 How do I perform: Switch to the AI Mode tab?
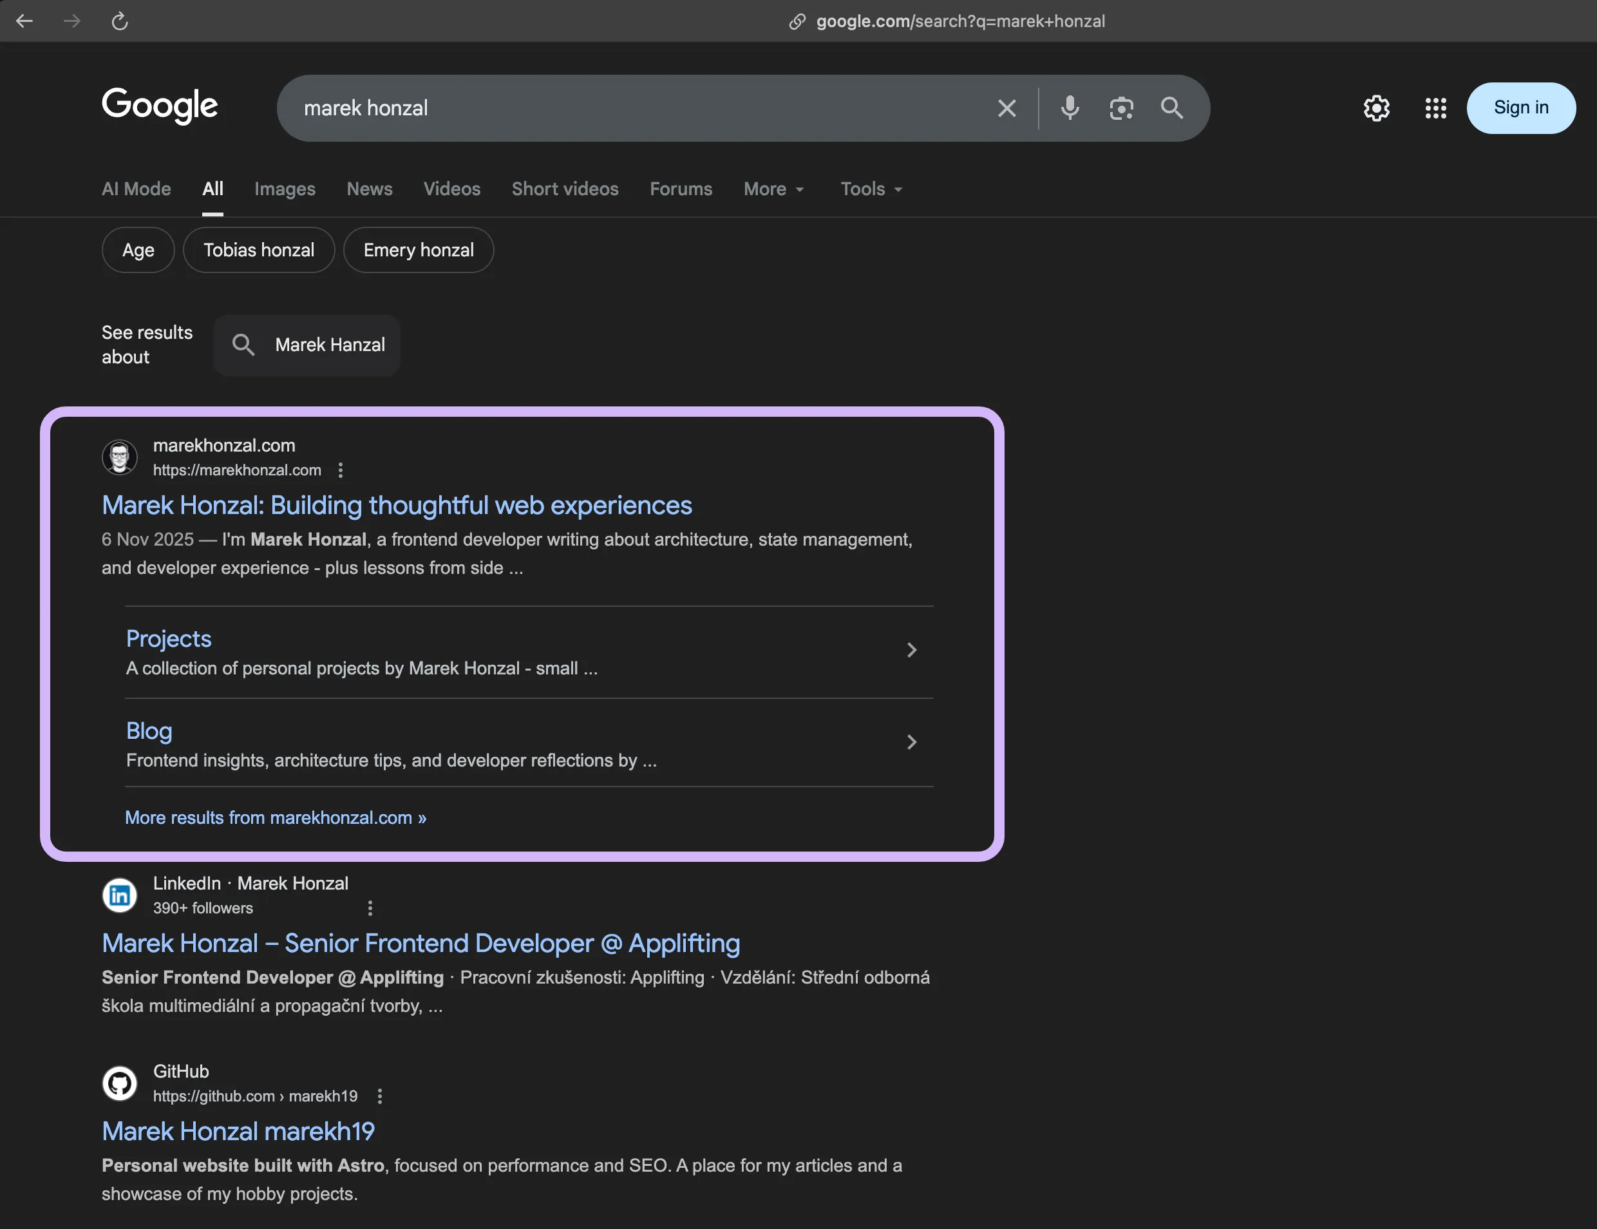point(136,189)
